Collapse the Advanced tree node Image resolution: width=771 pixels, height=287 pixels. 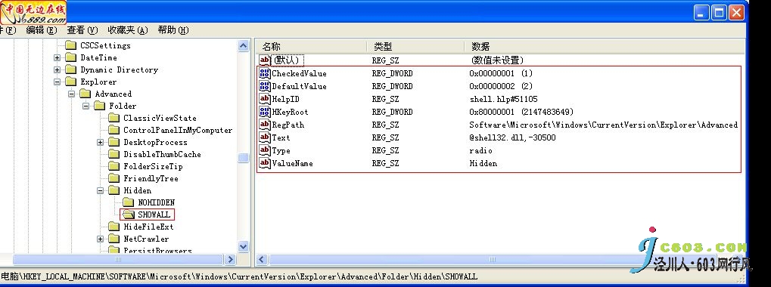coord(72,94)
